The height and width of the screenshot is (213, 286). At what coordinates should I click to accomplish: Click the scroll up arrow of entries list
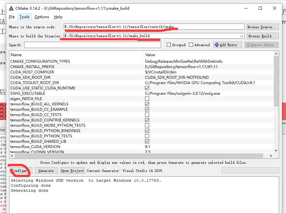pyautogui.click(x=276, y=54)
